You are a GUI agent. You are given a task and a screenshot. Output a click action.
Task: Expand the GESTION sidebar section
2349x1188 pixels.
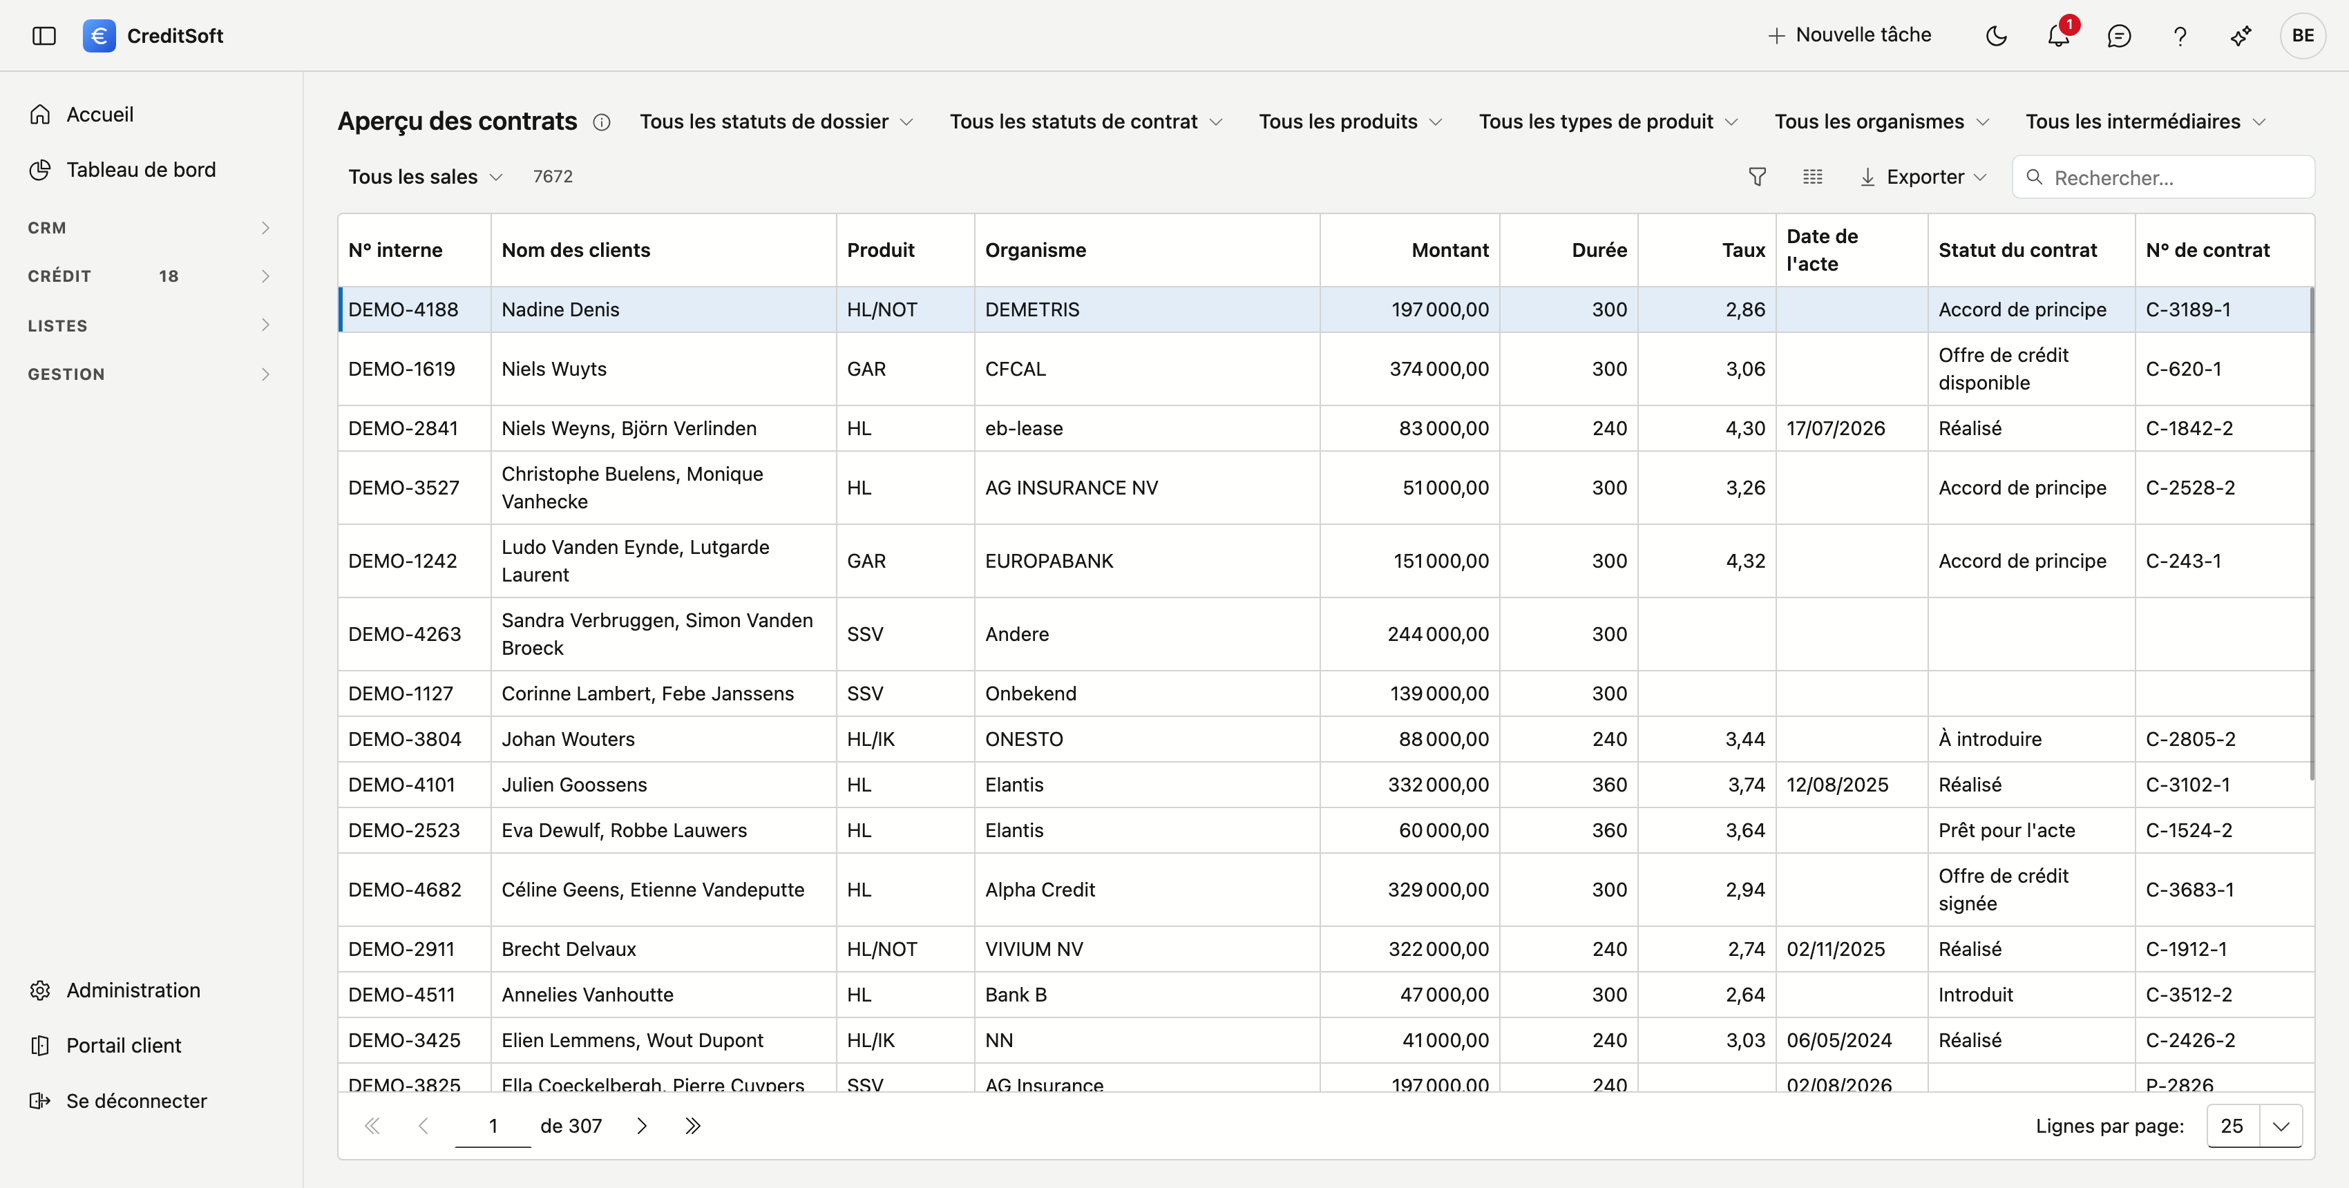pos(149,374)
